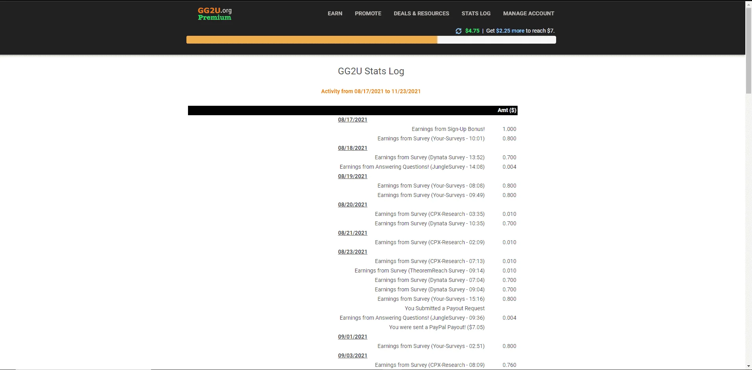Select the 09/01/2021 date heading
Viewport: 752px width, 370px height.
[353, 337]
